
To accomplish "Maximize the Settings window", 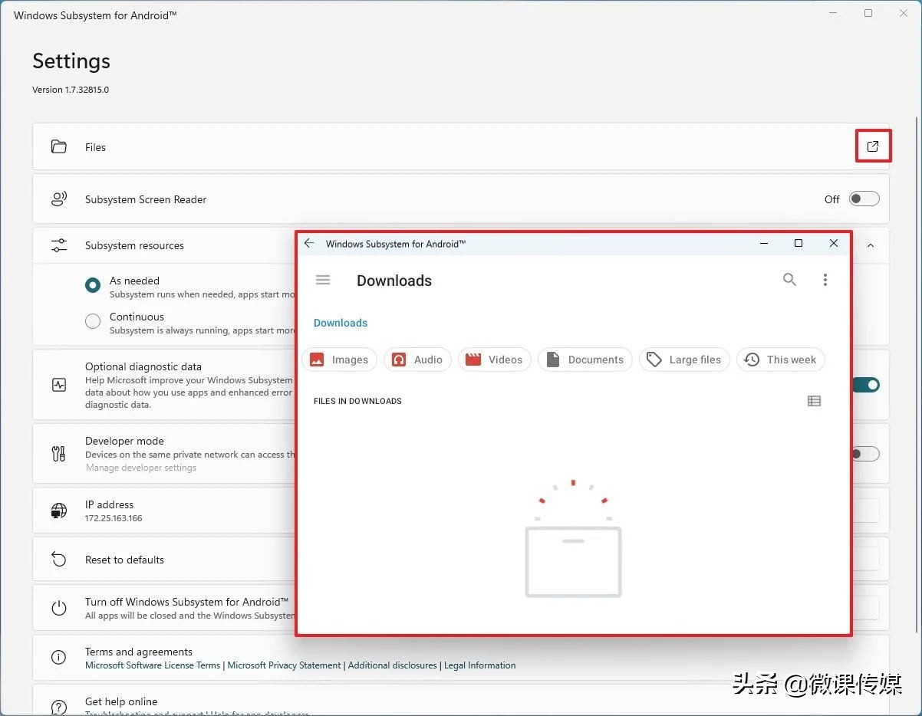I will pyautogui.click(x=868, y=13).
